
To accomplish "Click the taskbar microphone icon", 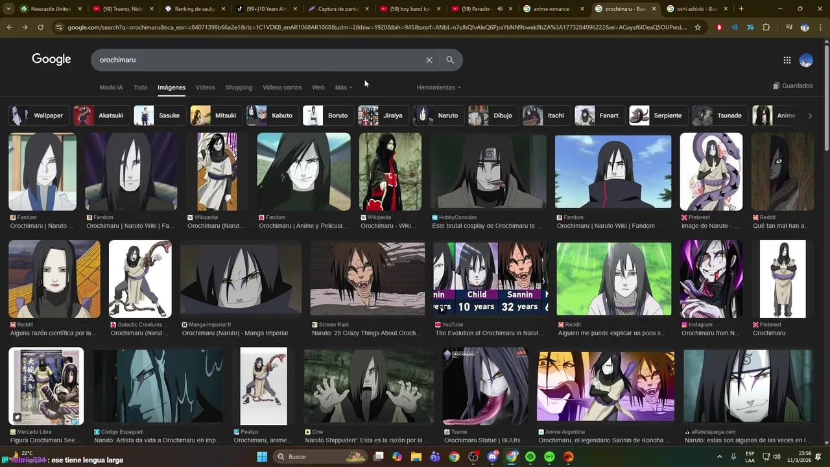I will pos(733,457).
